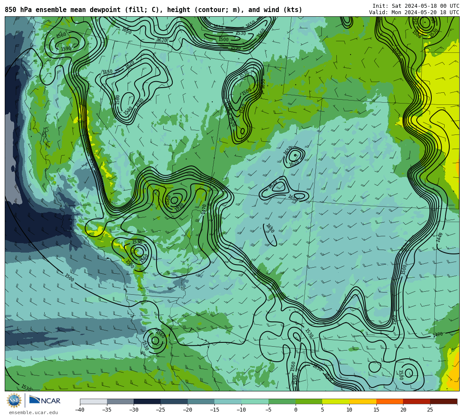Click the darkest brown swatch above 25

coord(443,401)
